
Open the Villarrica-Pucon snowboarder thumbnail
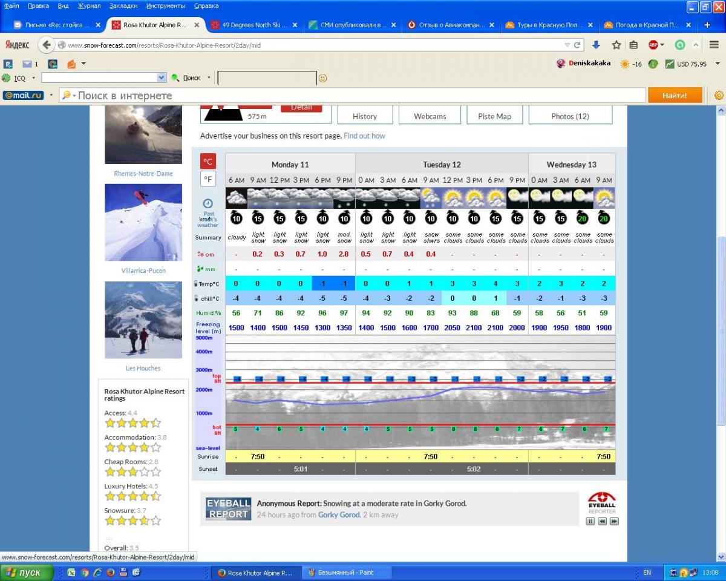point(143,222)
